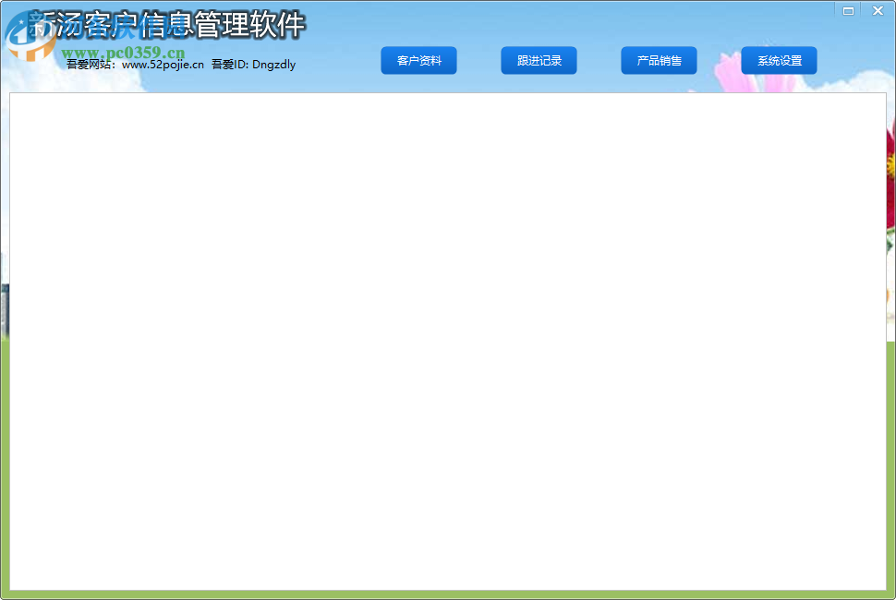Open 系统设置 (System Settings) section
Screen dimensions: 896x600
tap(779, 60)
